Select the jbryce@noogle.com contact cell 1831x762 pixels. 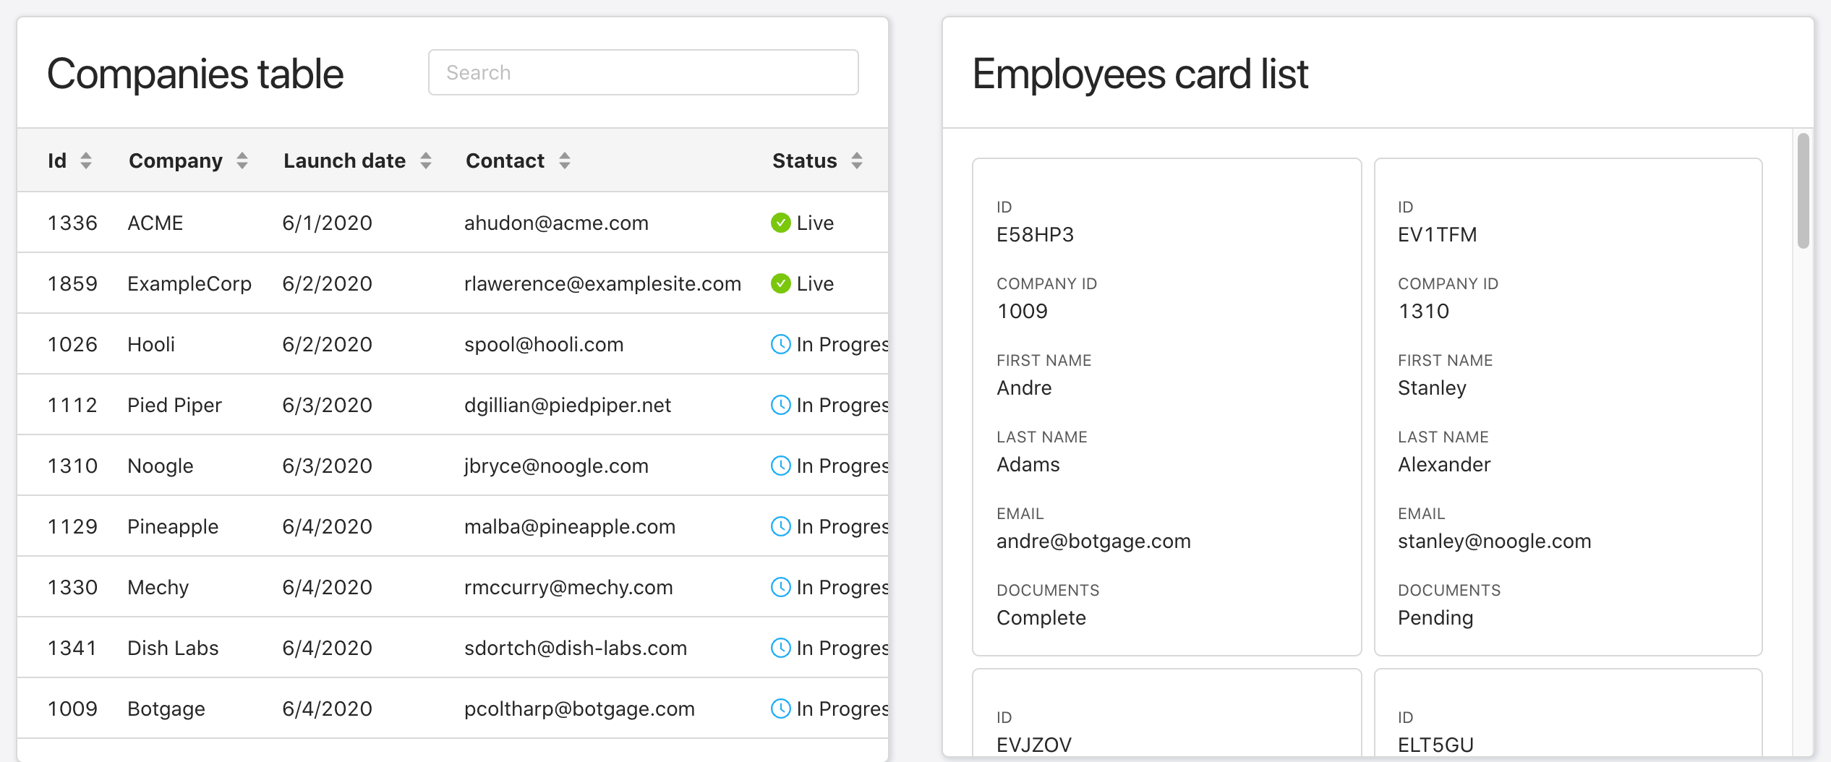(556, 466)
